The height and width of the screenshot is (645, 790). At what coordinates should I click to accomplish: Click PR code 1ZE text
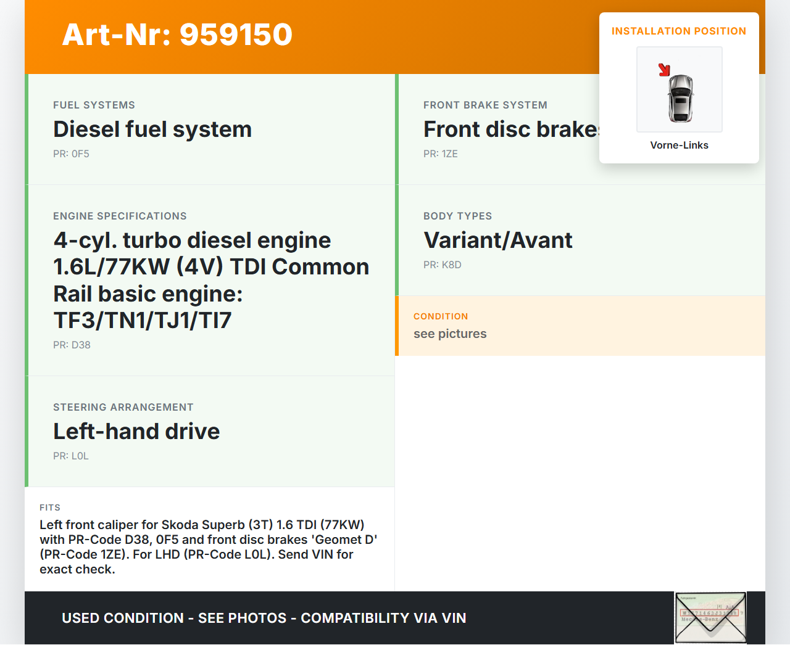pyautogui.click(x=440, y=154)
